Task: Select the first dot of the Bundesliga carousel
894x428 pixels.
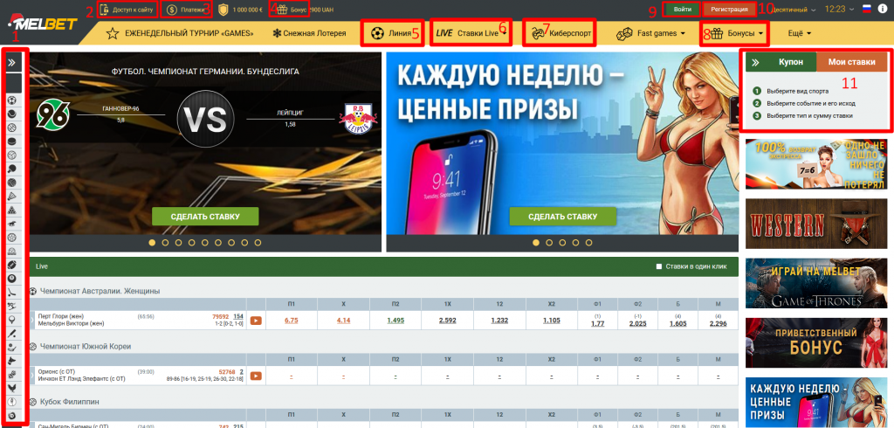Action: (x=152, y=243)
